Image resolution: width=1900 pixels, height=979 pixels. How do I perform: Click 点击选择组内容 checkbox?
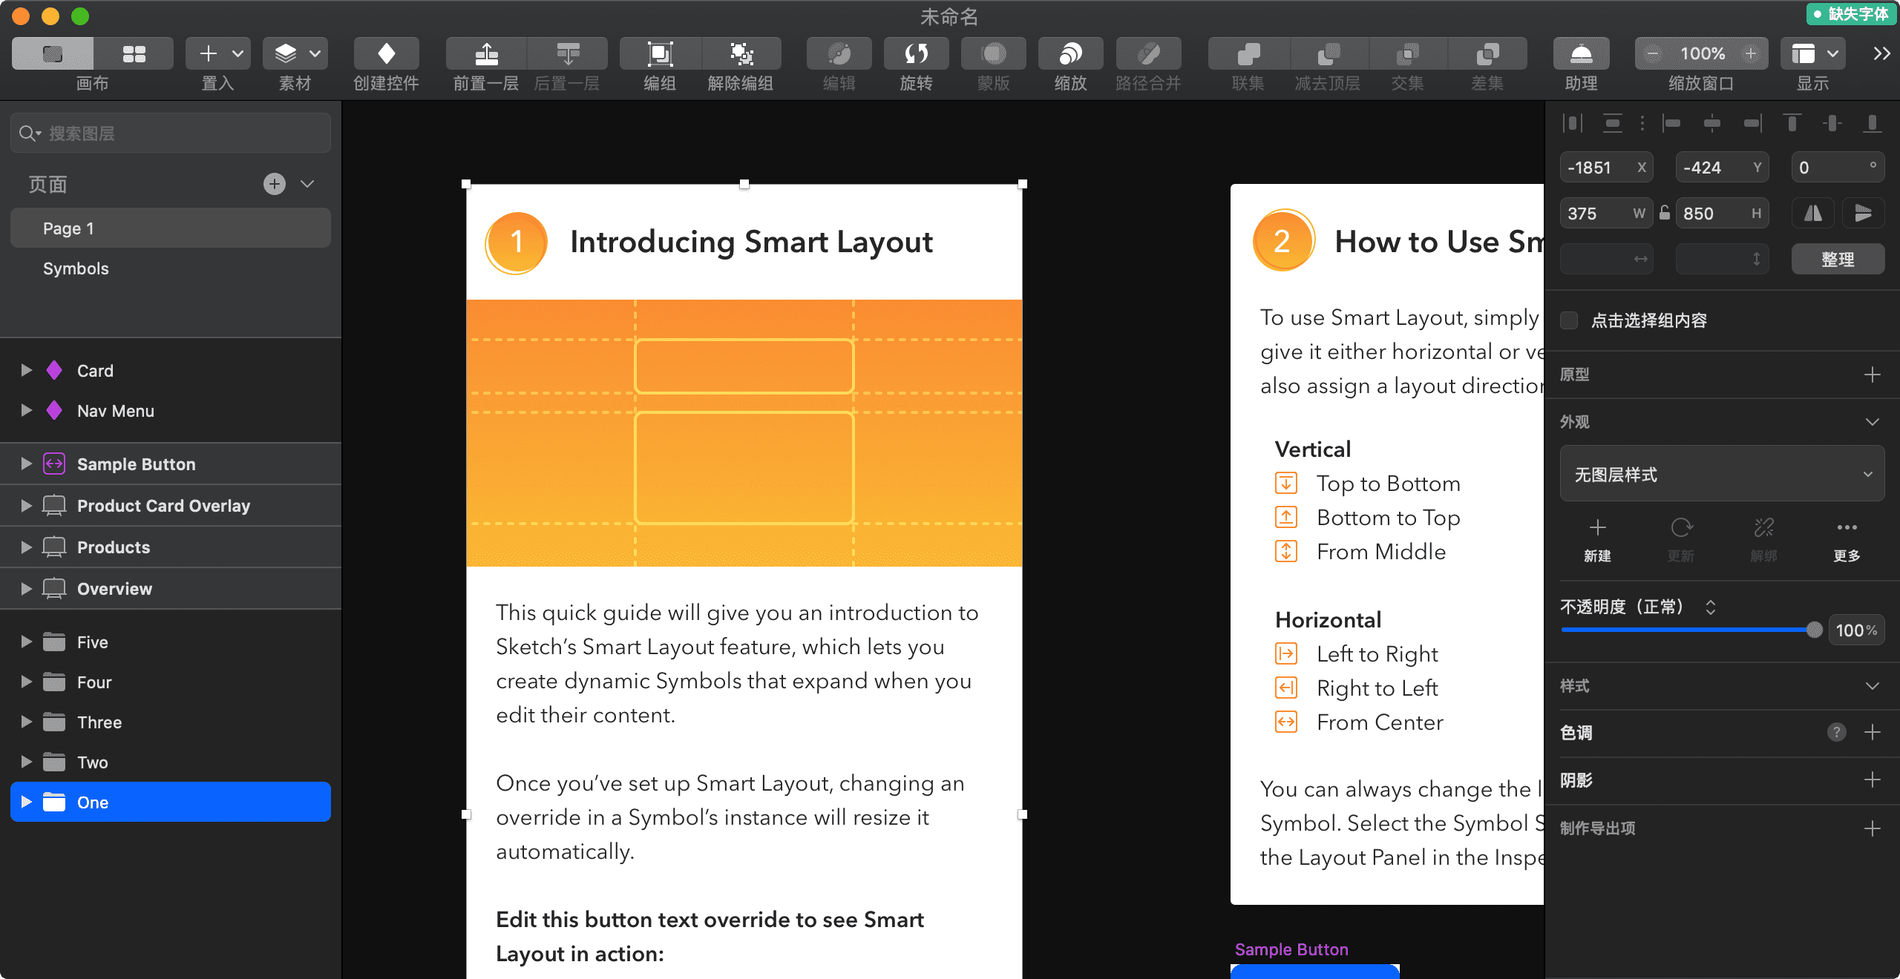[x=1567, y=321]
